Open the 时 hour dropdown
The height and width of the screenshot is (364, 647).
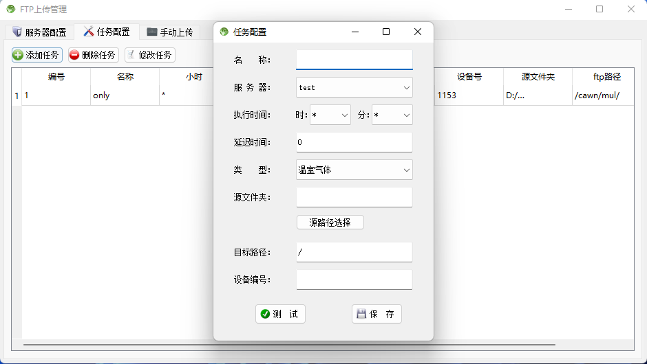330,115
